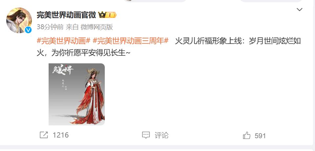The image size is (315, 151).
Task: Click the yellow level I badge
Action: pyautogui.click(x=111, y=15)
